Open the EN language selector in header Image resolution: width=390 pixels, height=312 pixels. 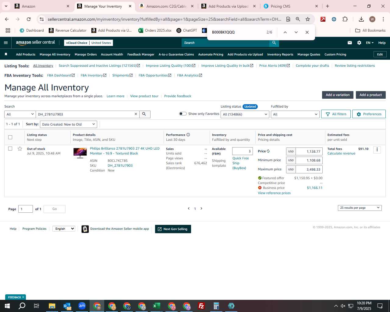tap(370, 43)
